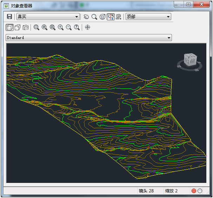This screenshot has width=213, height=198.
Task: Click the crosshair target icon
Action: tap(88, 27)
